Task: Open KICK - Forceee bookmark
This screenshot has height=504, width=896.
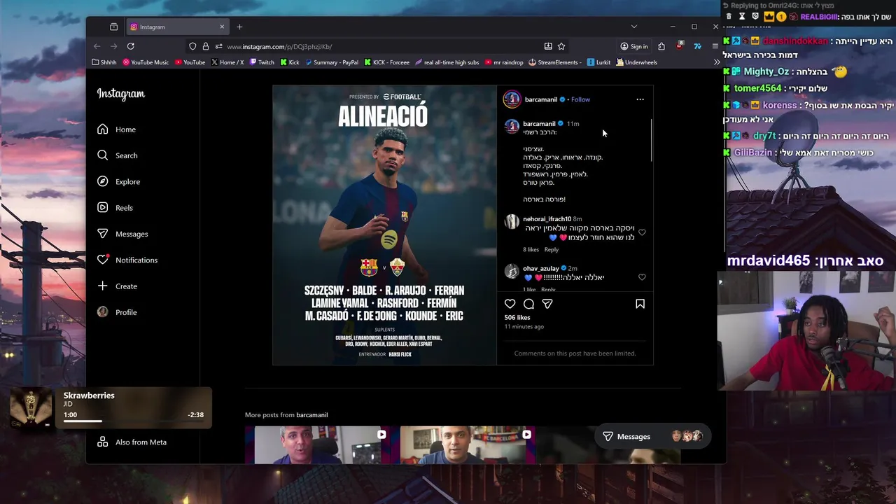Action: click(x=386, y=62)
